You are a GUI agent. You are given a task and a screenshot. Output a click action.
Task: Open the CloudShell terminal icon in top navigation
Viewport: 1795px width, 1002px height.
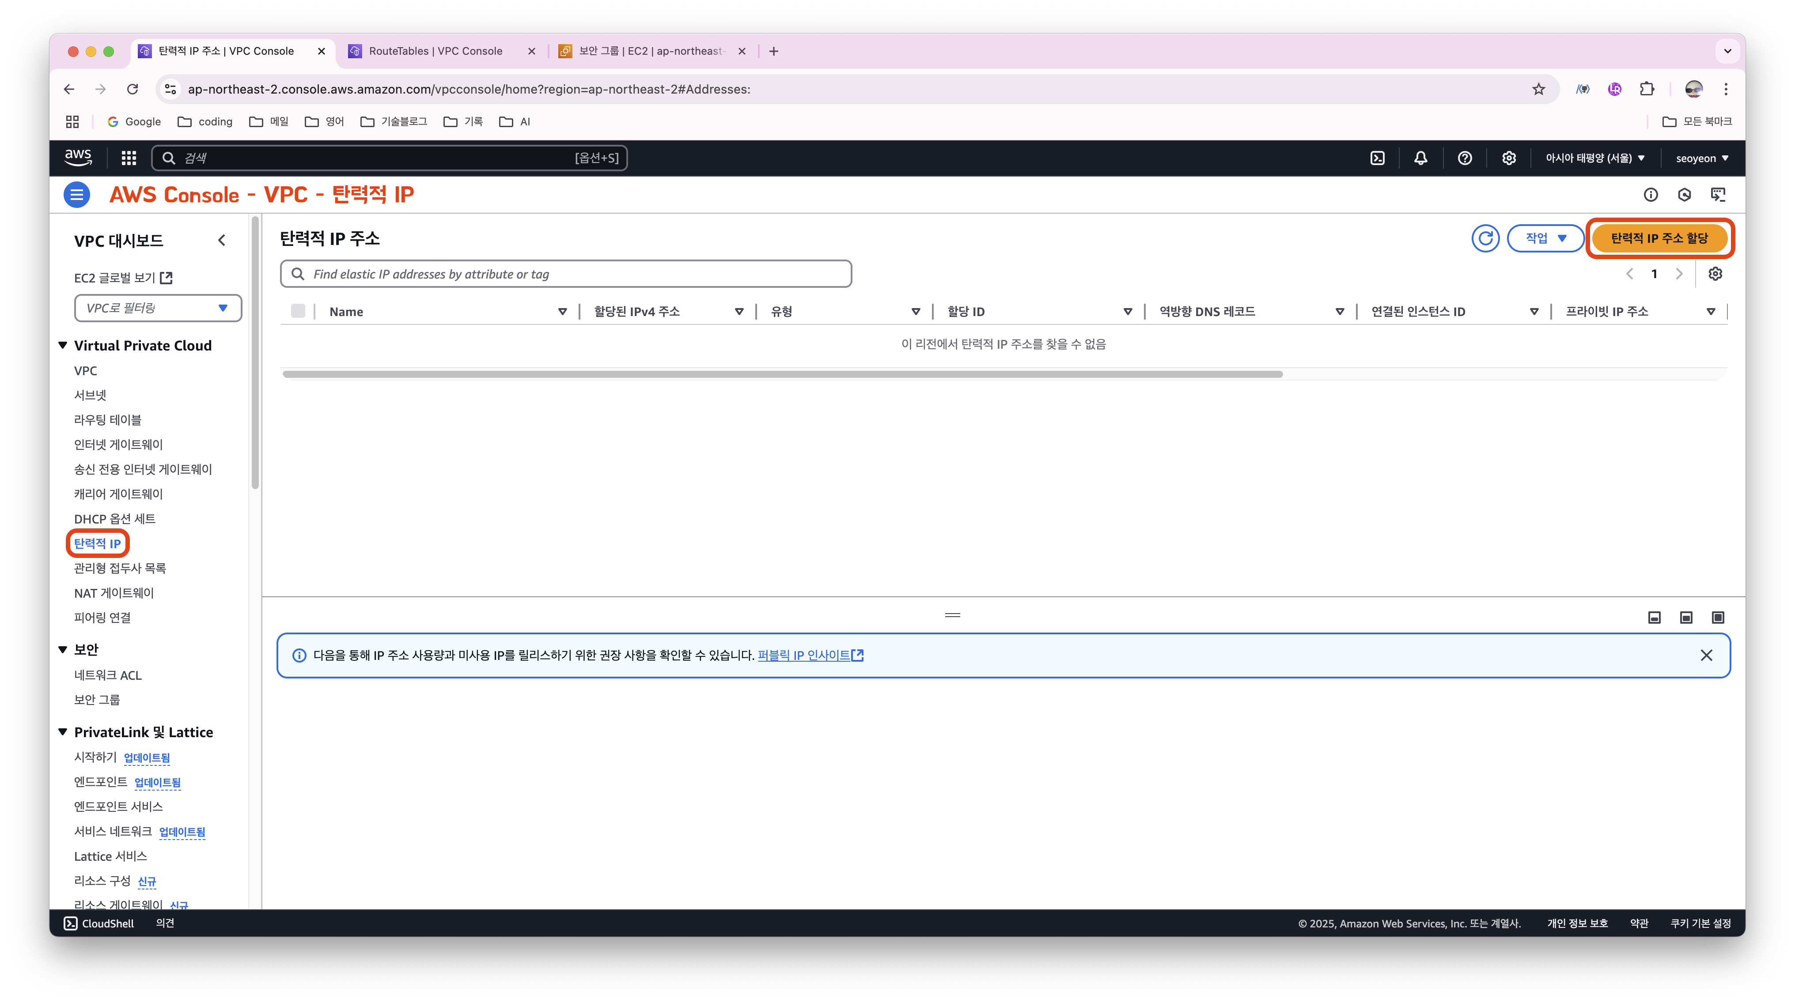click(x=1377, y=158)
